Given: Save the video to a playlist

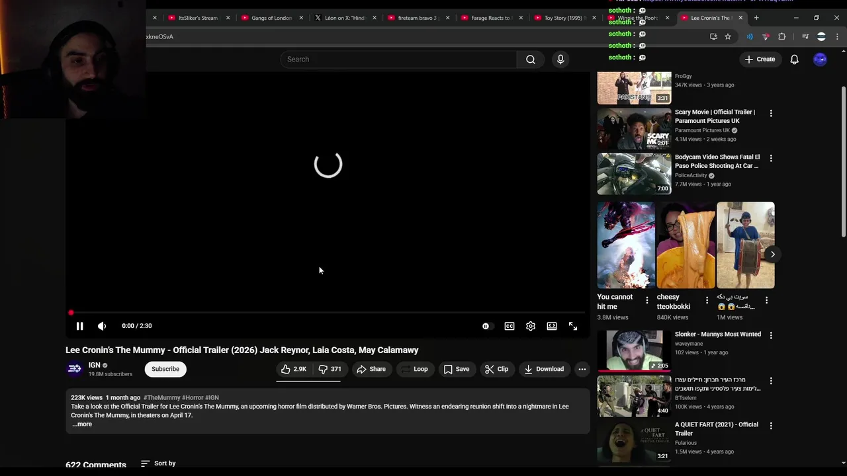Looking at the screenshot, I should coord(457,369).
